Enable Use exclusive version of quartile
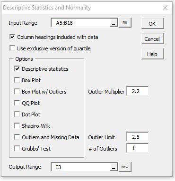The height and width of the screenshot is (181, 175). click(12, 48)
